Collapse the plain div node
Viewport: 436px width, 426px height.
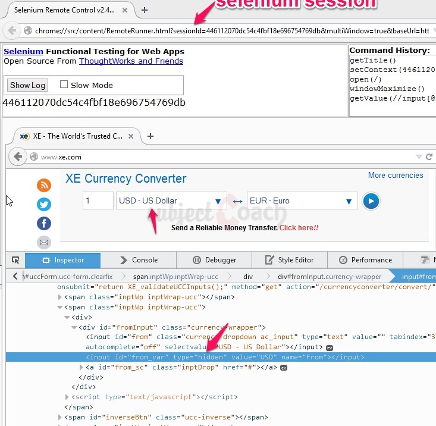[x=67, y=317]
